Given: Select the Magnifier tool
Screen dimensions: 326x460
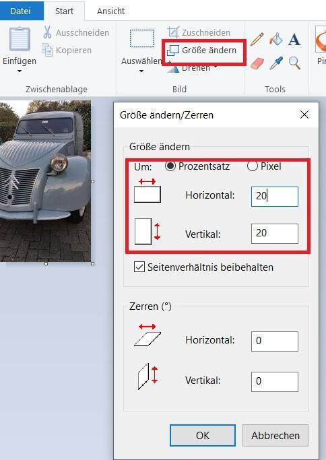Looking at the screenshot, I should 294,63.
